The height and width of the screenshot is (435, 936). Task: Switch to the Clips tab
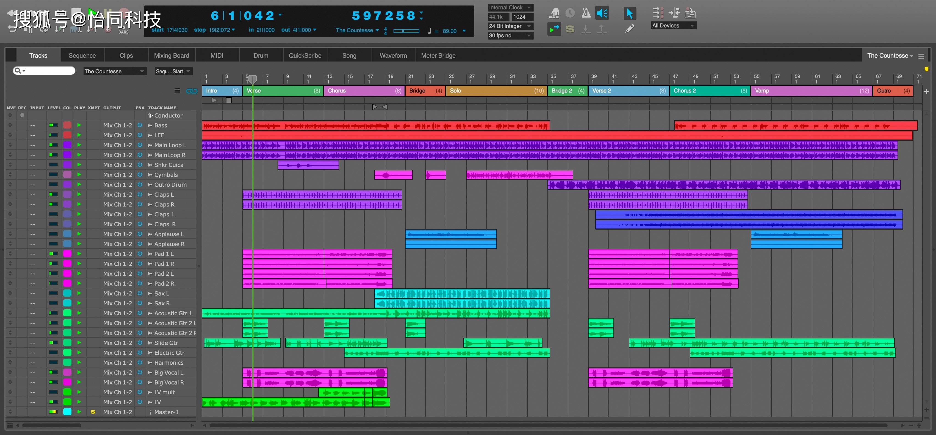click(126, 55)
